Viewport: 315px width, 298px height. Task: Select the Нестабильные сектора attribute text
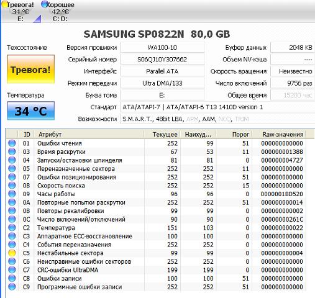click(70, 253)
